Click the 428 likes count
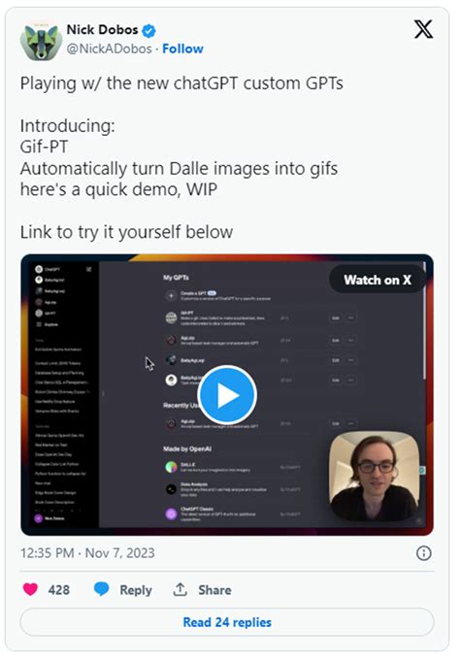Viewport: 460px width, 660px height. [x=59, y=590]
